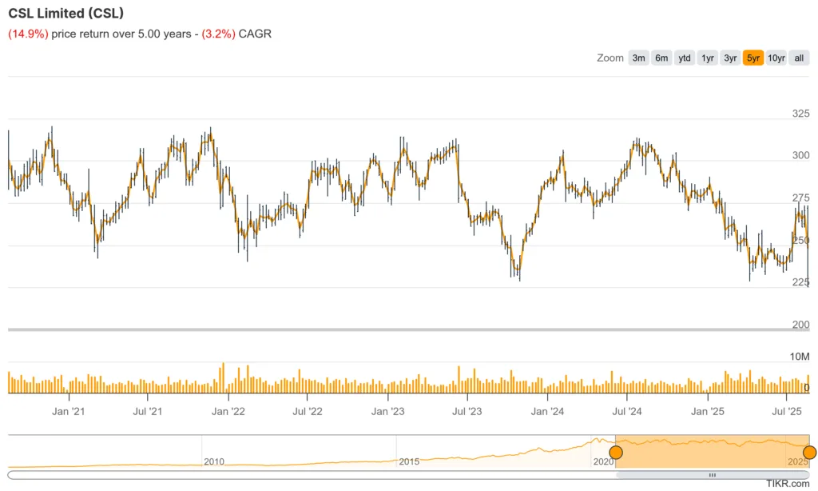Screen dimensions: 818x491
Task: Select the 3yr zoom range
Action: tap(730, 58)
